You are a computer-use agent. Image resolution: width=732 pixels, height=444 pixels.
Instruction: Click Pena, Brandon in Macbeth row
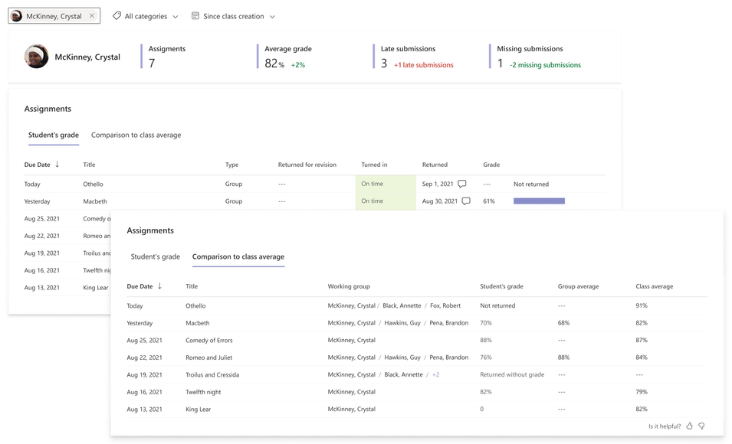point(448,323)
